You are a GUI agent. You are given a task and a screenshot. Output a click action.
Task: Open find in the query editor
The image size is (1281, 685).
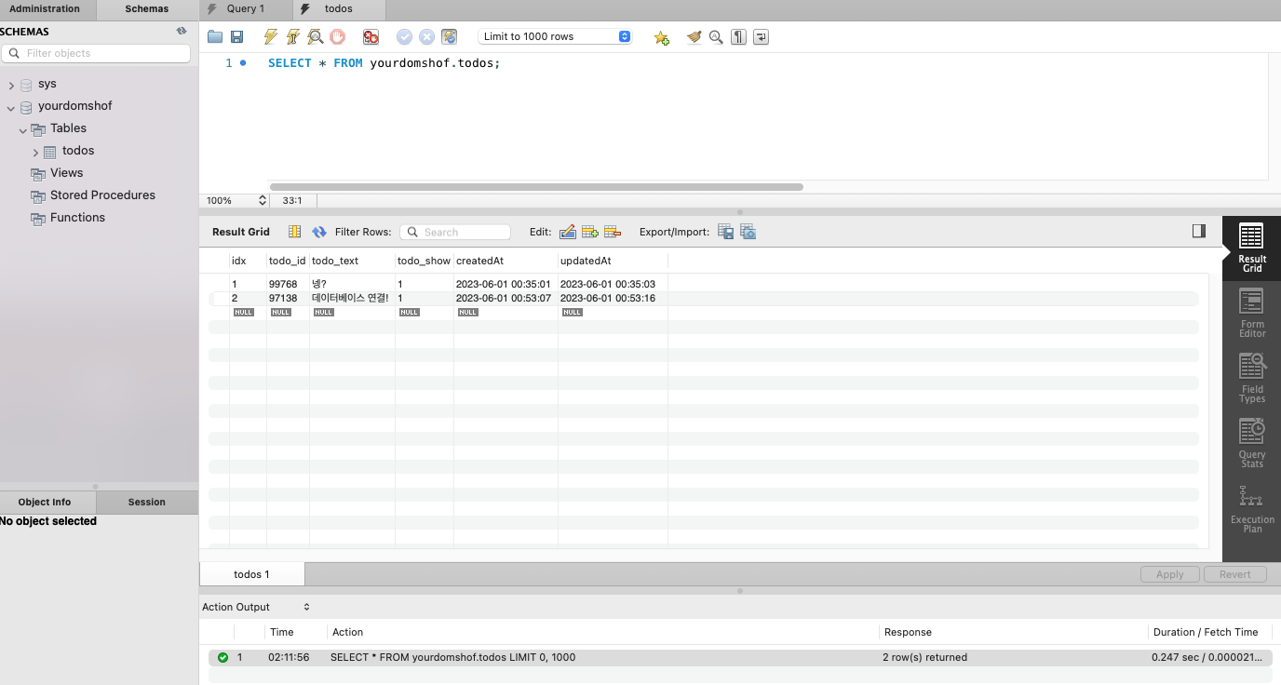pyautogui.click(x=716, y=37)
